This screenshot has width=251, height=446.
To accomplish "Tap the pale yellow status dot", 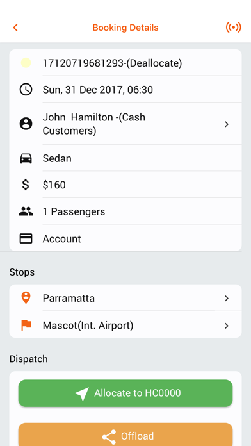I will pyautogui.click(x=26, y=63).
